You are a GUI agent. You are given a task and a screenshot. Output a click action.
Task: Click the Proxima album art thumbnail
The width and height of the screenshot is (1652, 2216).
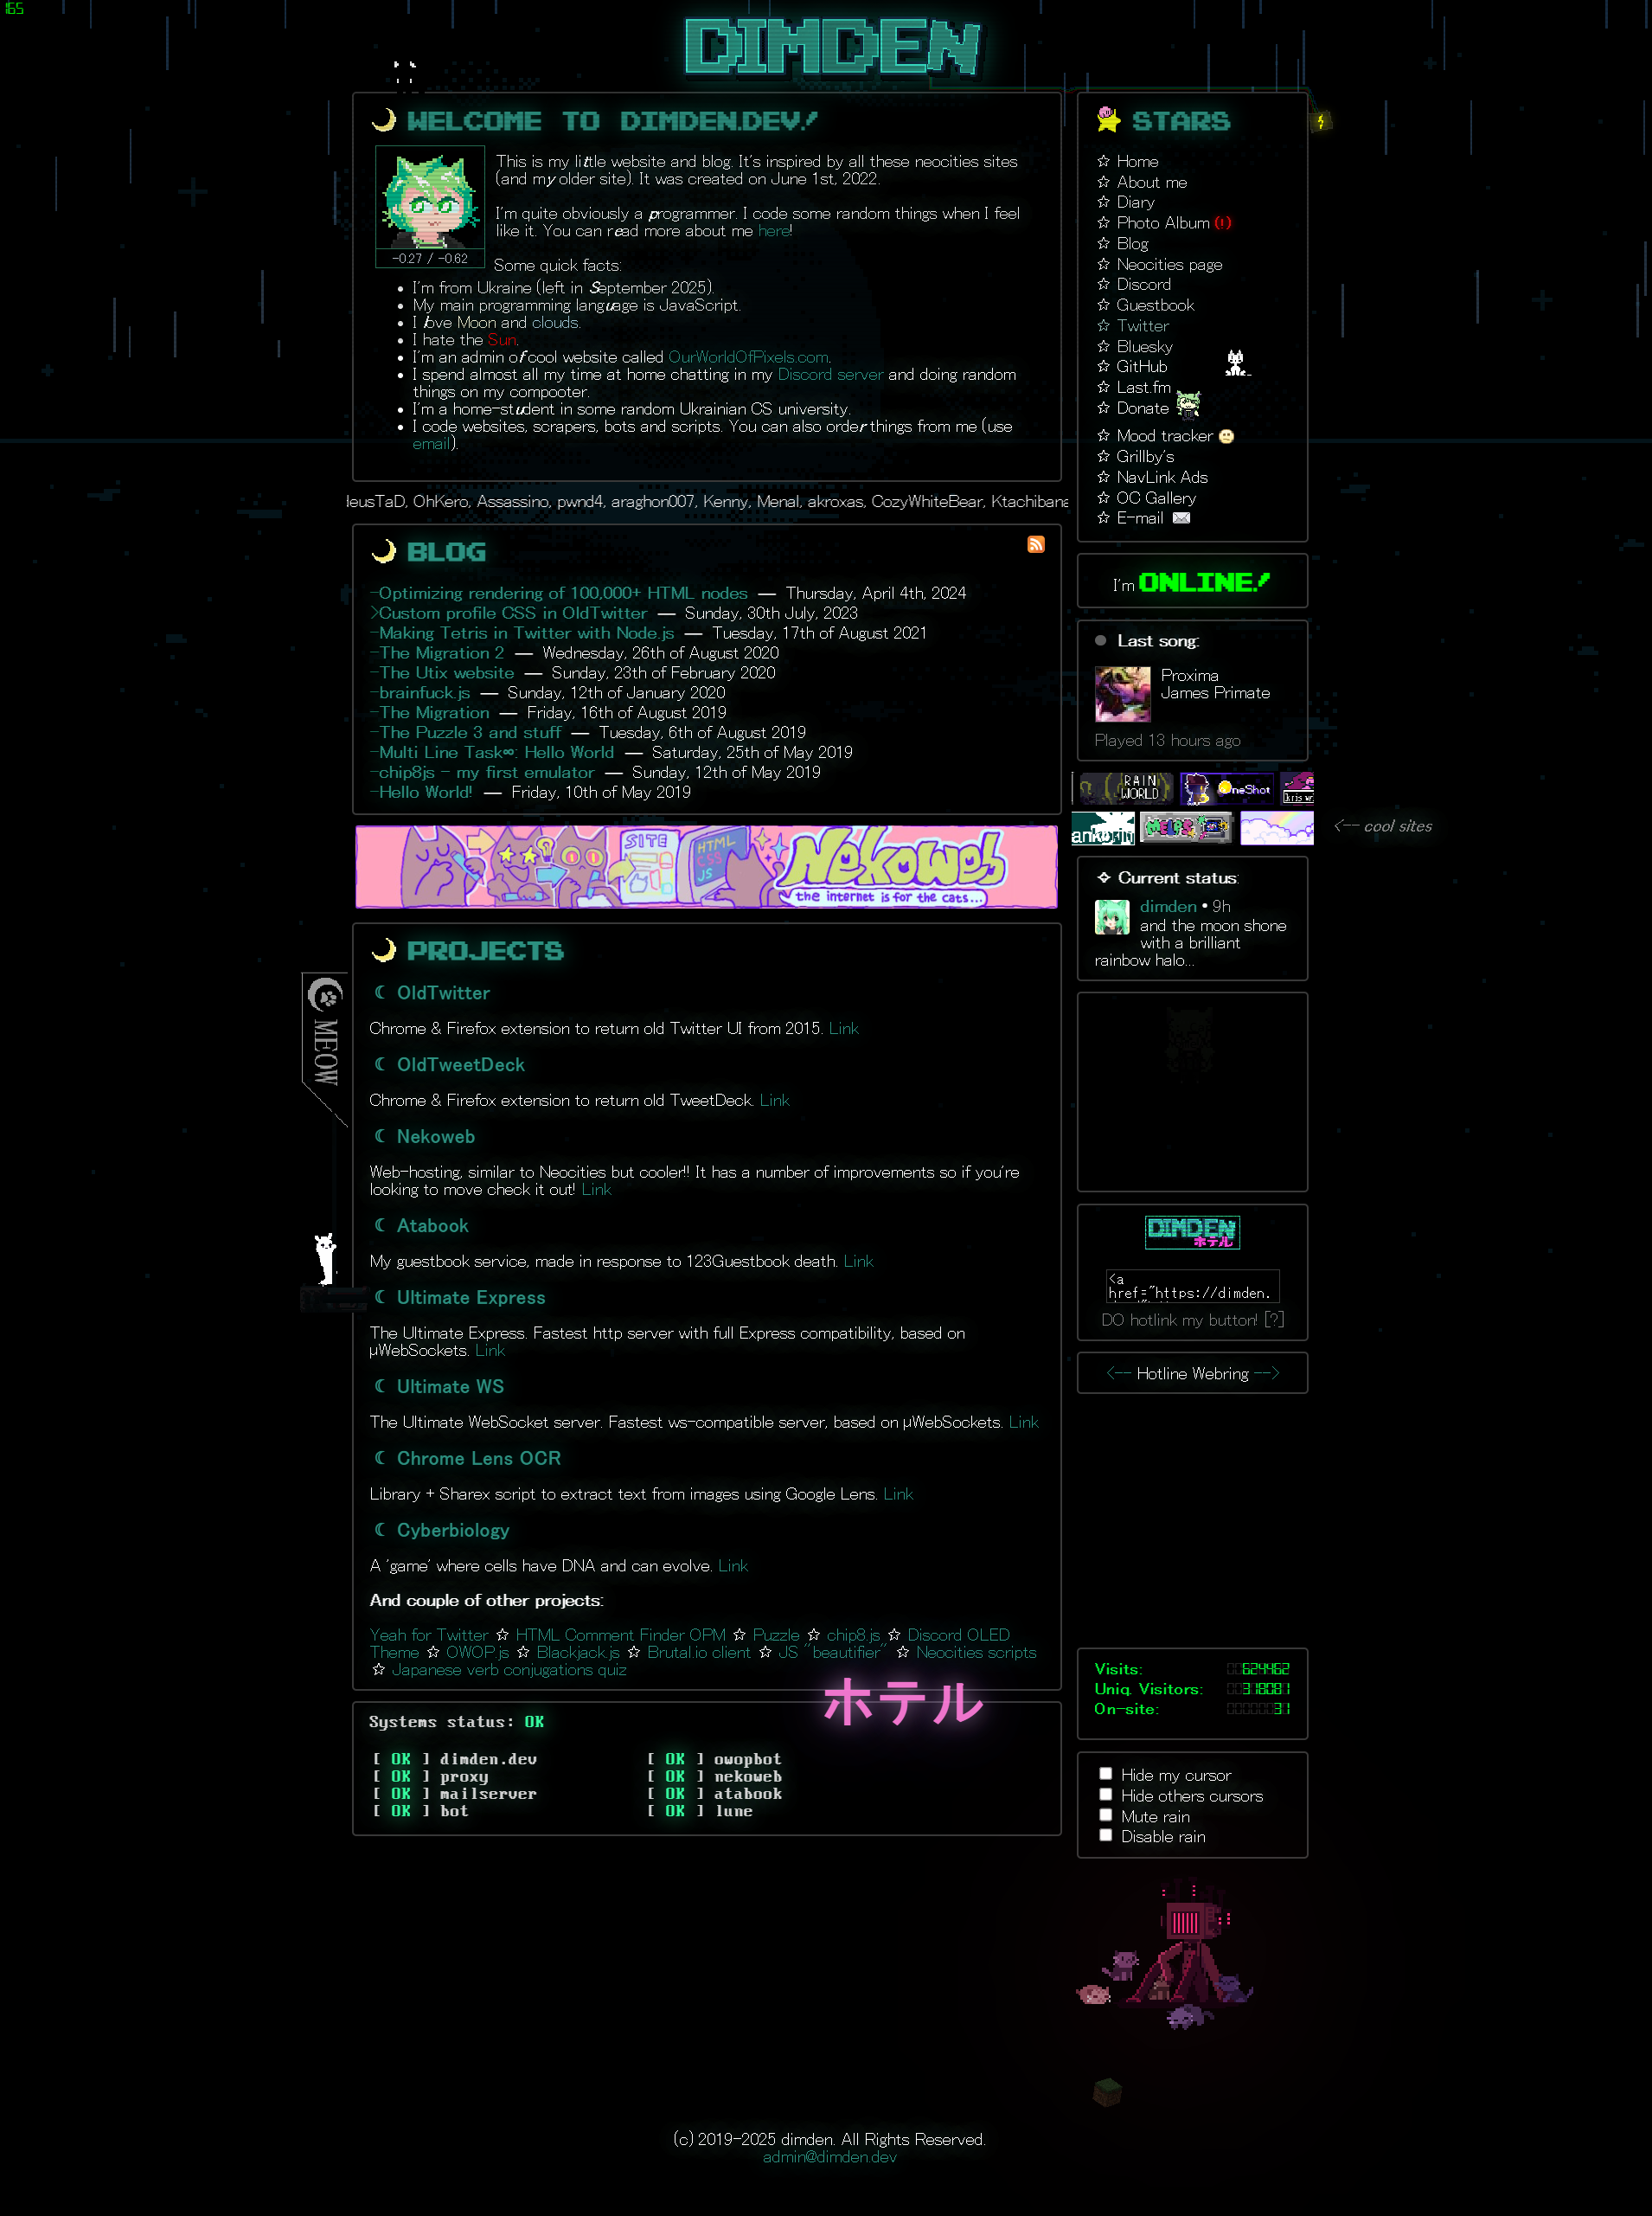click(x=1122, y=693)
